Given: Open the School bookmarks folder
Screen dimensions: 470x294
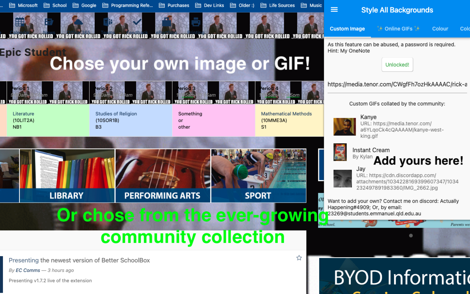Looking at the screenshot, I should point(55,5).
